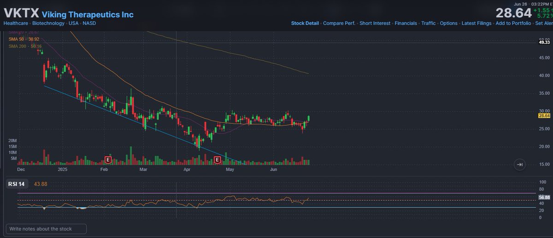The image size is (553, 238).
Task: Click Add to Portfolio
Action: point(513,23)
